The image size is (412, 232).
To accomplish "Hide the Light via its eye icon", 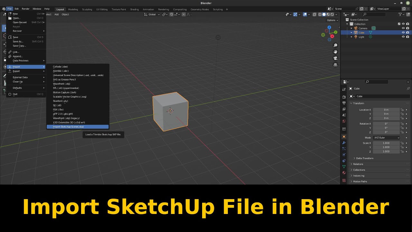I will point(403,37).
